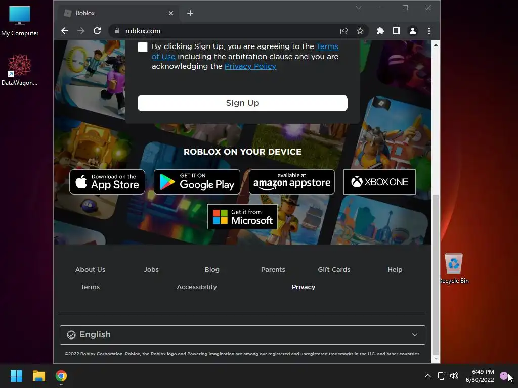
Task: Click the browser forward arrow
Action: [x=81, y=31]
